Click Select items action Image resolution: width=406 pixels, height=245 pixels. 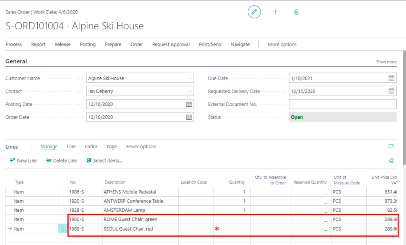click(104, 161)
